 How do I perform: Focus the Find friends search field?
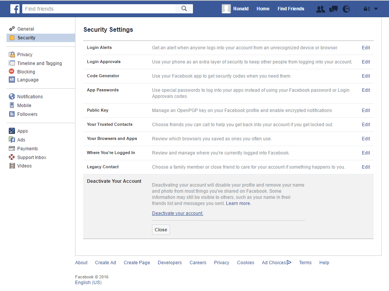click(99, 9)
